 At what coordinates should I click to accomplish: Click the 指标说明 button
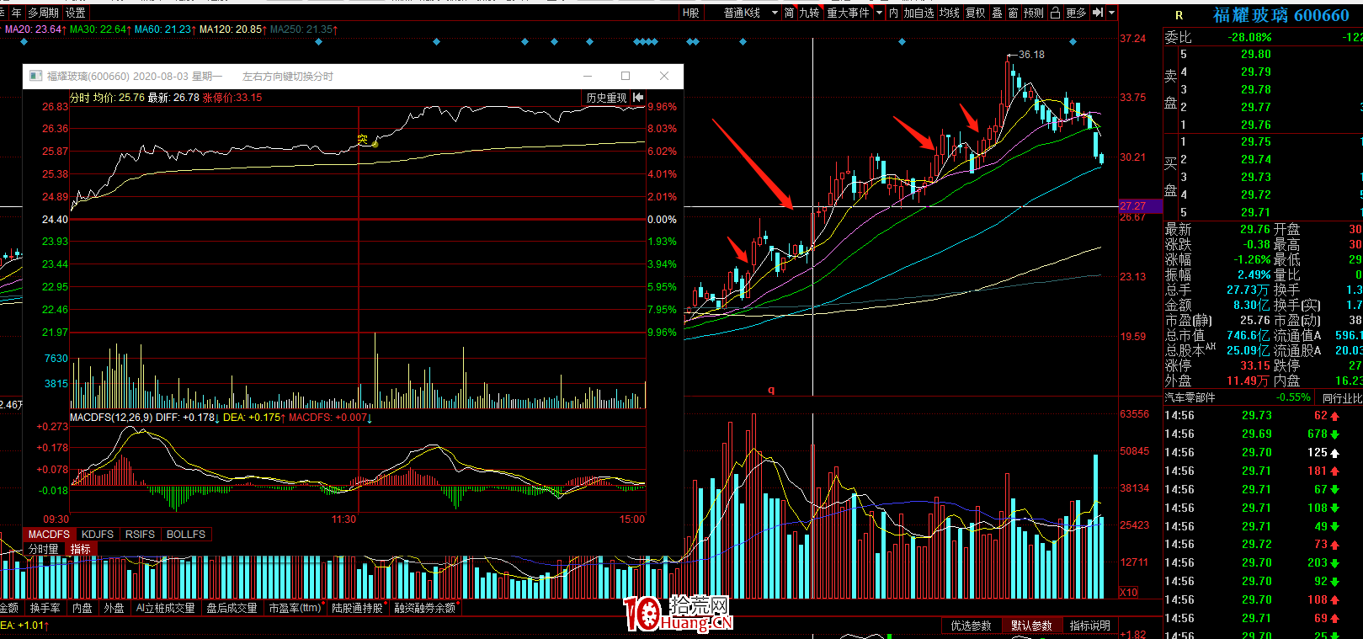[1090, 626]
